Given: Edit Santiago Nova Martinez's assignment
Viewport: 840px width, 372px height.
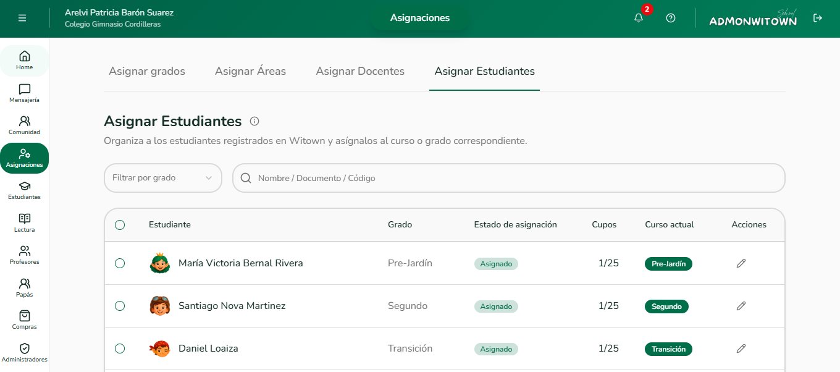Looking at the screenshot, I should coord(741,306).
